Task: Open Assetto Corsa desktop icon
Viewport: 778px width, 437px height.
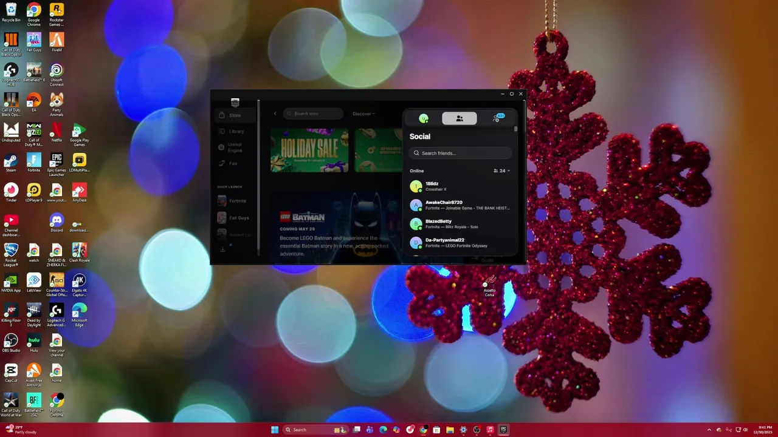Action: [x=489, y=285]
